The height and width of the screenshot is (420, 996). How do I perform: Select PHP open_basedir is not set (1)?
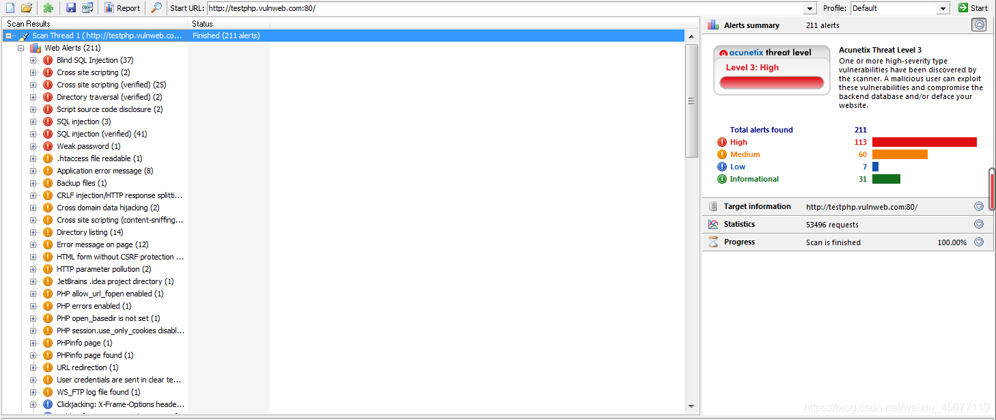click(x=109, y=318)
